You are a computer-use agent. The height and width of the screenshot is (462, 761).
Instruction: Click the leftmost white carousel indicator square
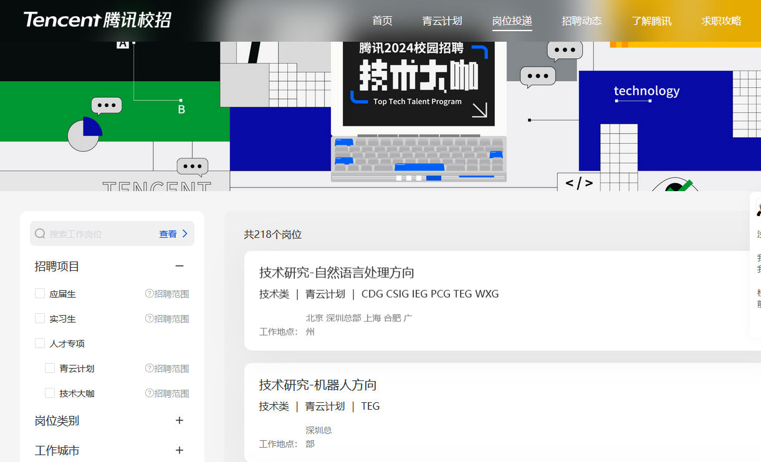click(x=399, y=178)
